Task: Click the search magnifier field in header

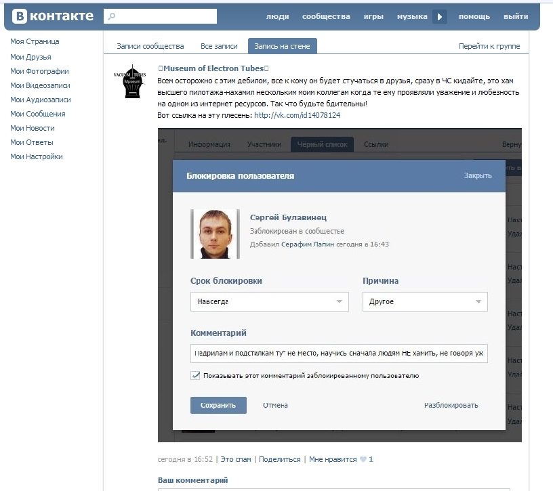Action: pos(160,16)
